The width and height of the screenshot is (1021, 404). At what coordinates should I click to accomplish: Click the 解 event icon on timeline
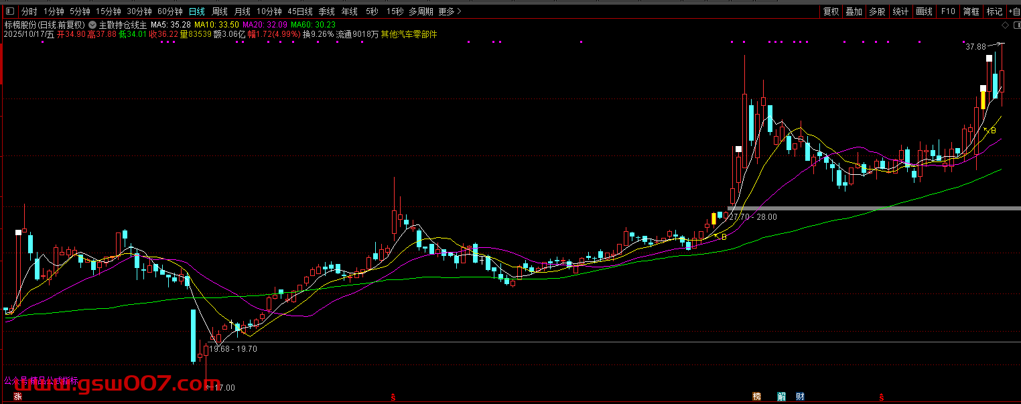point(781,397)
